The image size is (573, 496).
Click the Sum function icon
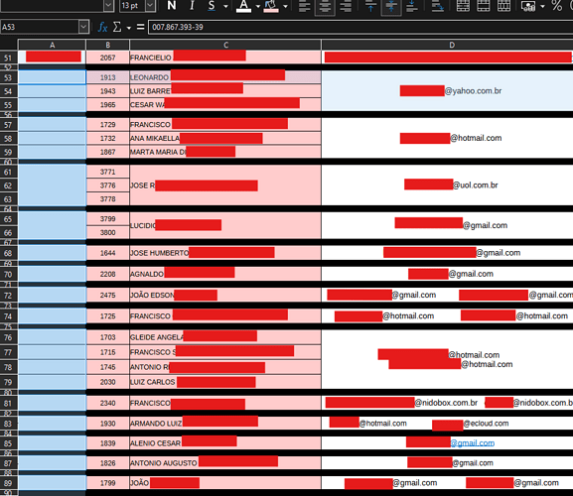pos(117,27)
